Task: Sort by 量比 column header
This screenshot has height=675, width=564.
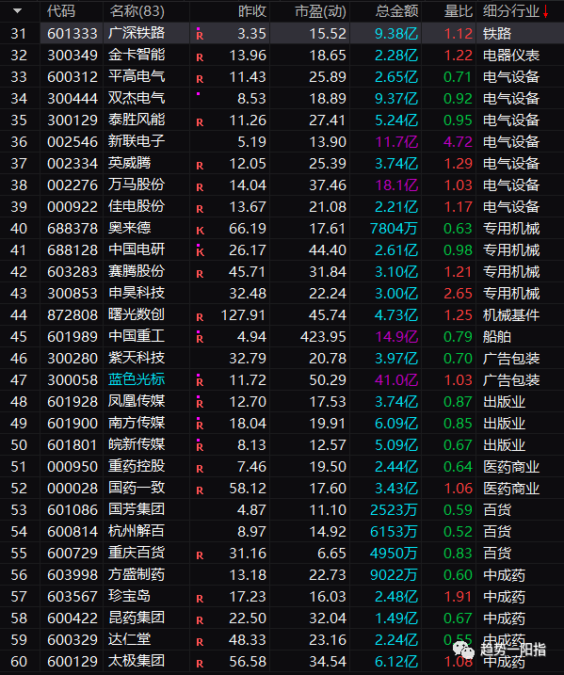Action: click(459, 11)
